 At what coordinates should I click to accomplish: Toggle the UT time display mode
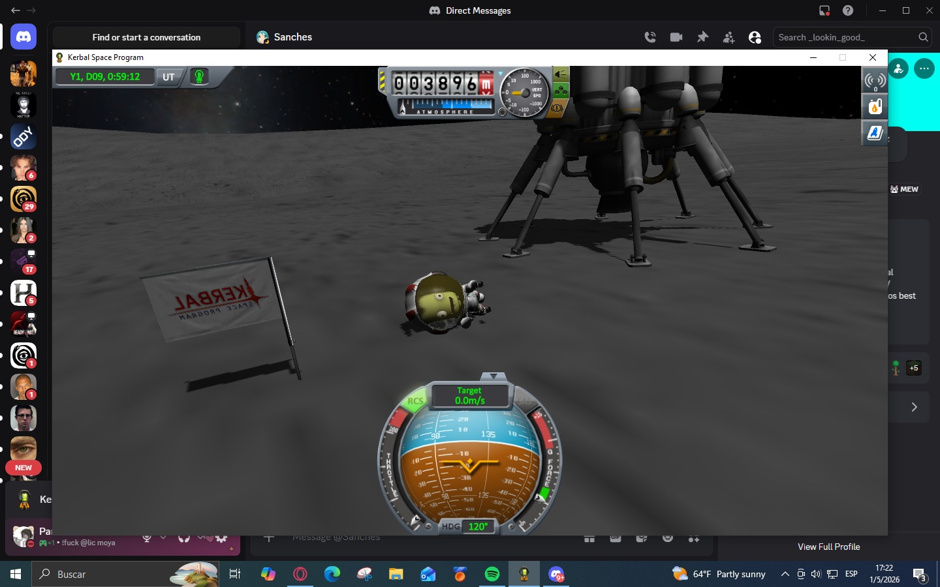[168, 77]
